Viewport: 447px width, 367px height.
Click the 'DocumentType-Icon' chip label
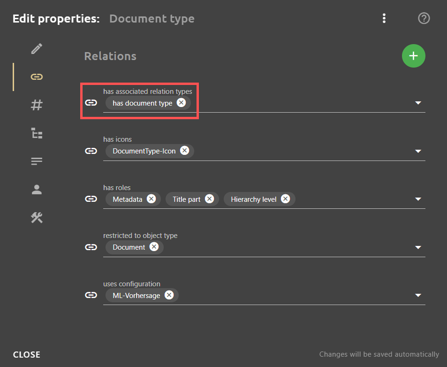pyautogui.click(x=144, y=151)
